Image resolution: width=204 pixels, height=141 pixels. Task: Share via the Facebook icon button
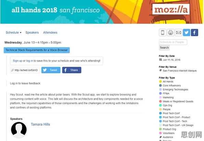click(194, 32)
